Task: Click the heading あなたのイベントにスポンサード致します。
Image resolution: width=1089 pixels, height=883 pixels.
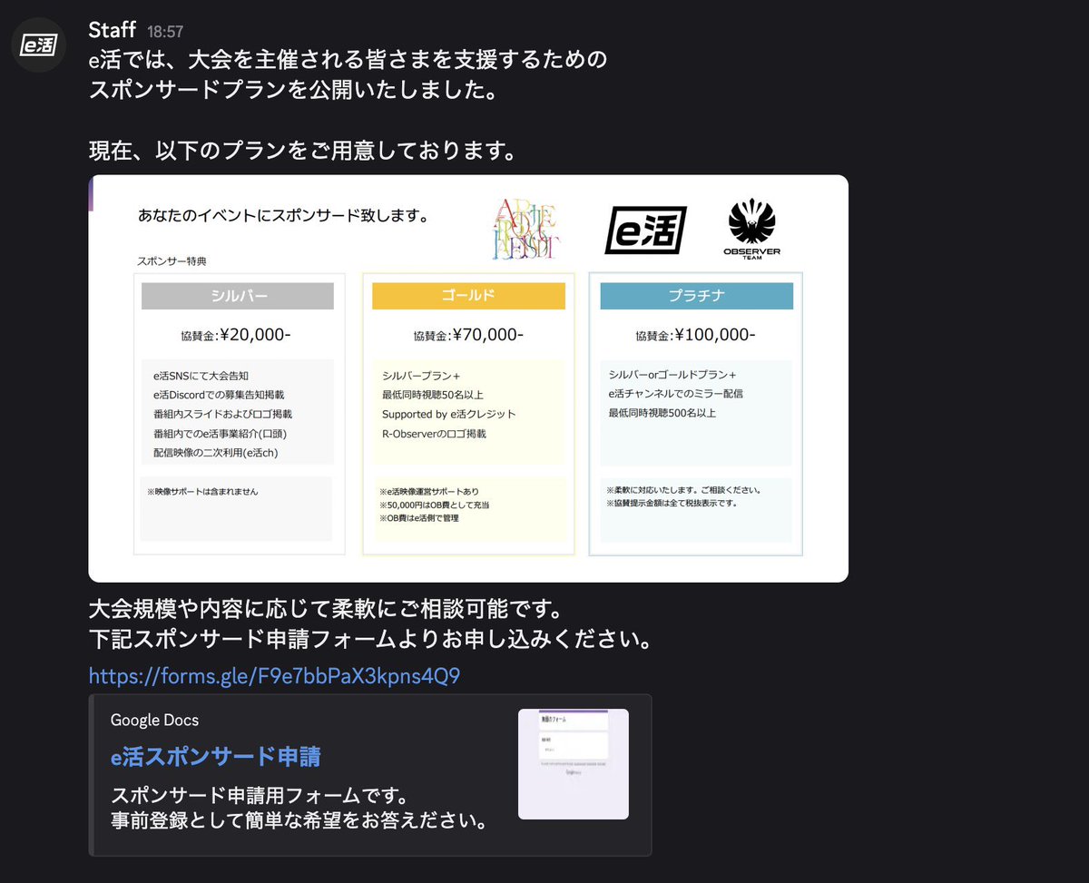Action: 283,216
